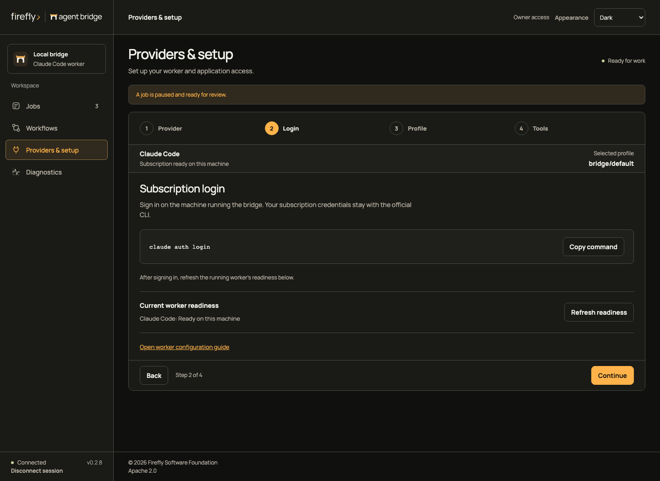
Task: Open worker configuration guide link
Action: [184, 347]
